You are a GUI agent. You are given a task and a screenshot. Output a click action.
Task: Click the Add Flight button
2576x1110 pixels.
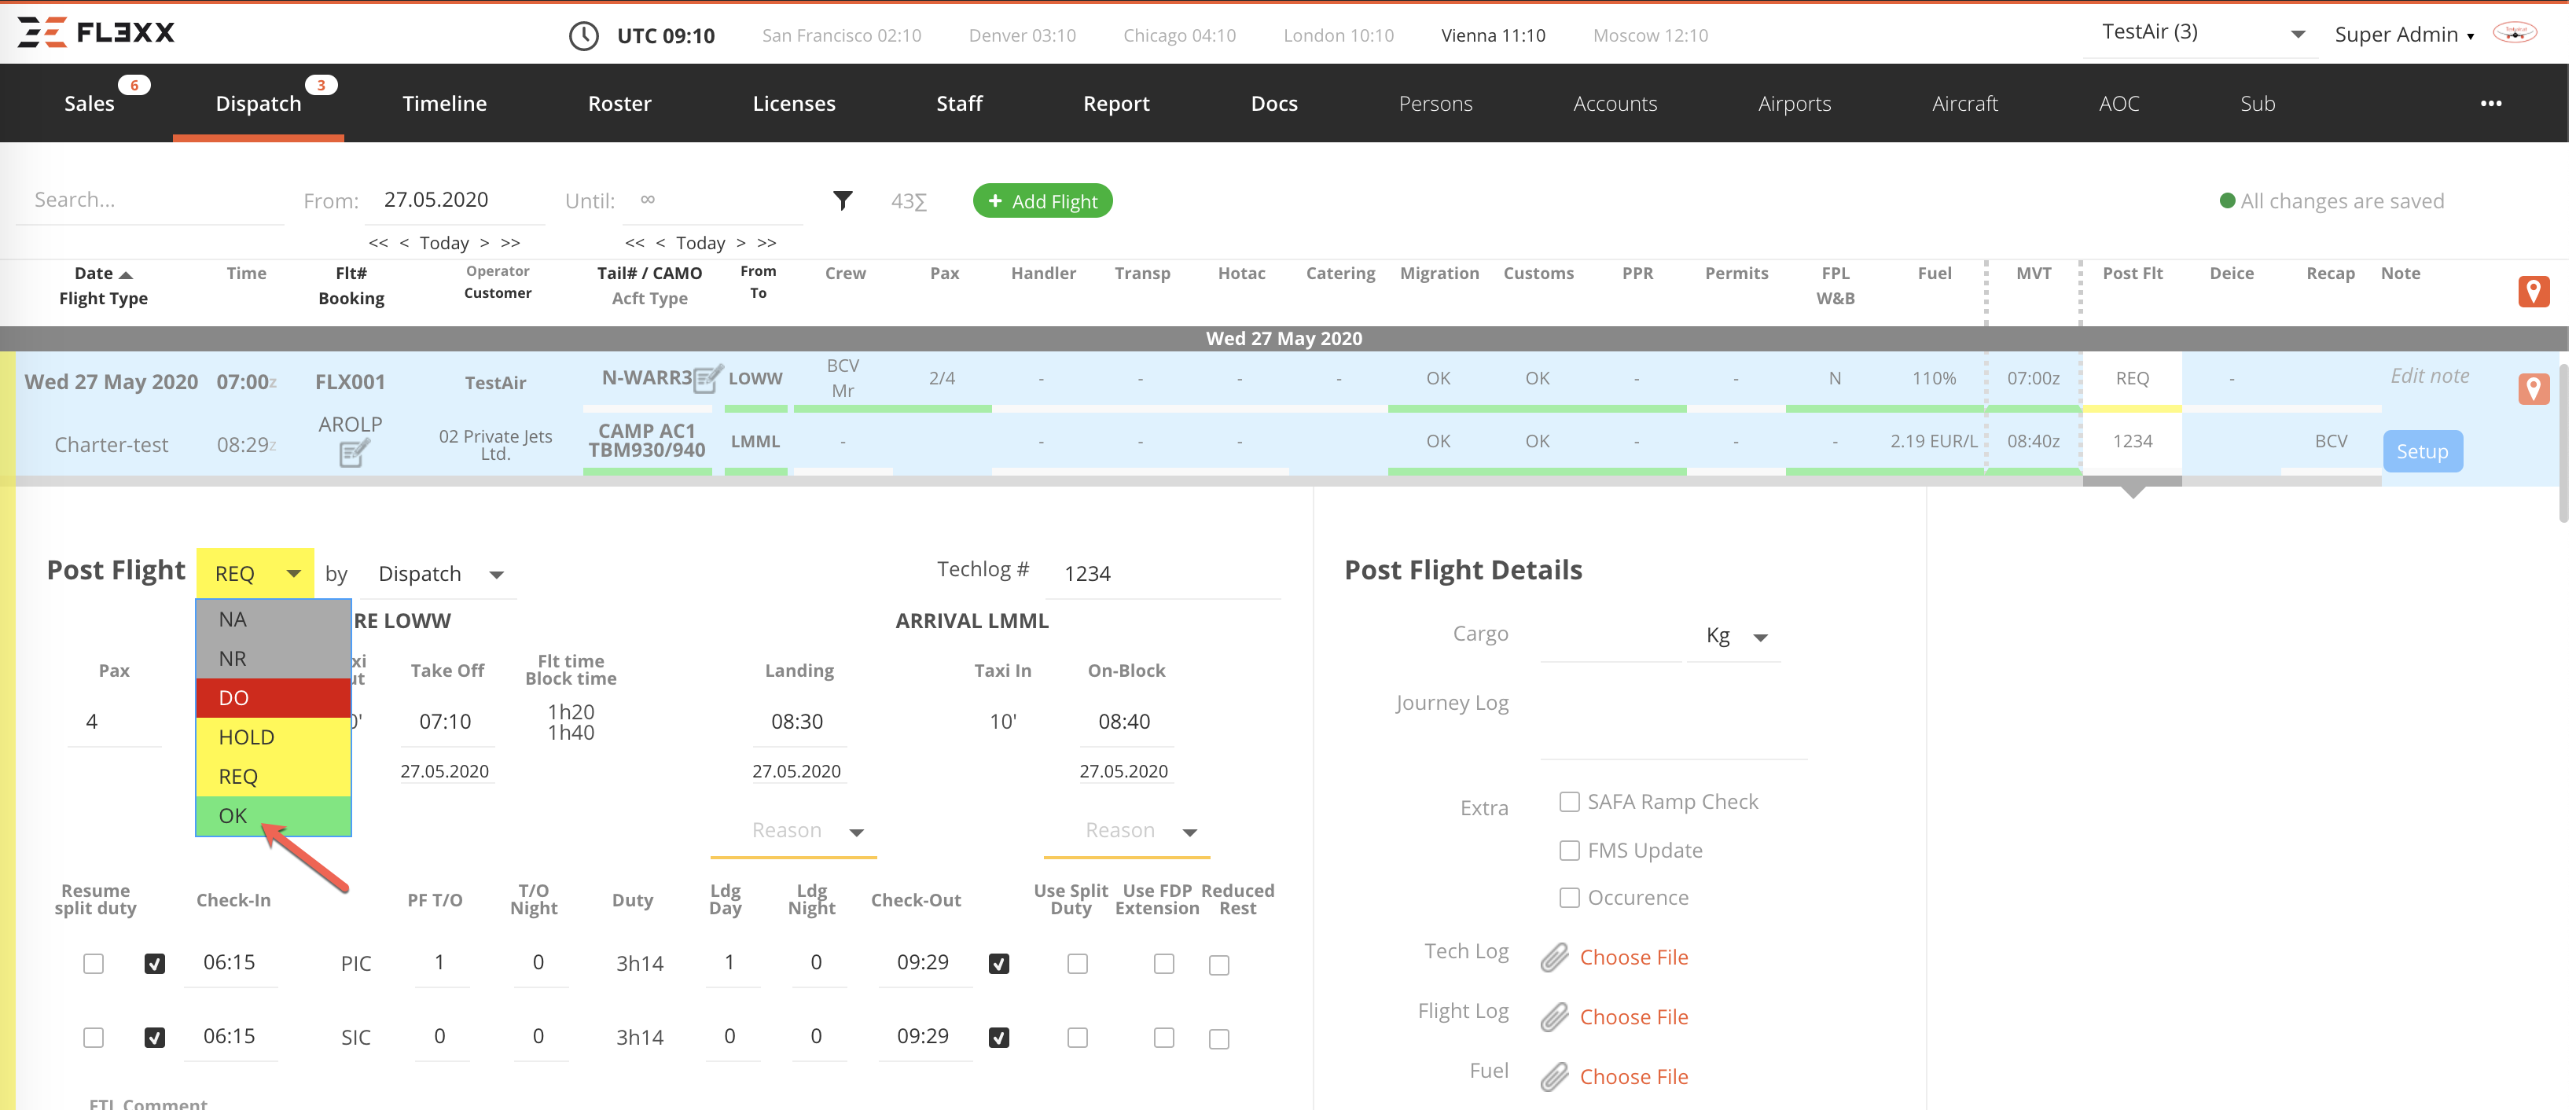(x=1042, y=200)
